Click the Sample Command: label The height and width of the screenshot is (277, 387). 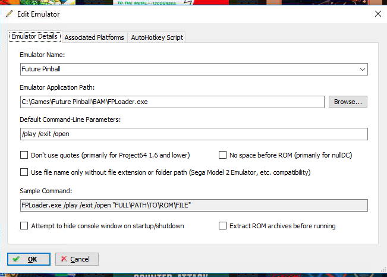[x=46, y=191]
